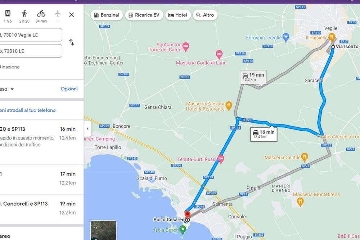Swap origin and destination with arrows icon

72,42
